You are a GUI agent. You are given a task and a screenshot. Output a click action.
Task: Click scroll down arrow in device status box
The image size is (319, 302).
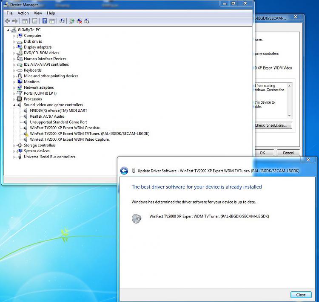pos(289,116)
